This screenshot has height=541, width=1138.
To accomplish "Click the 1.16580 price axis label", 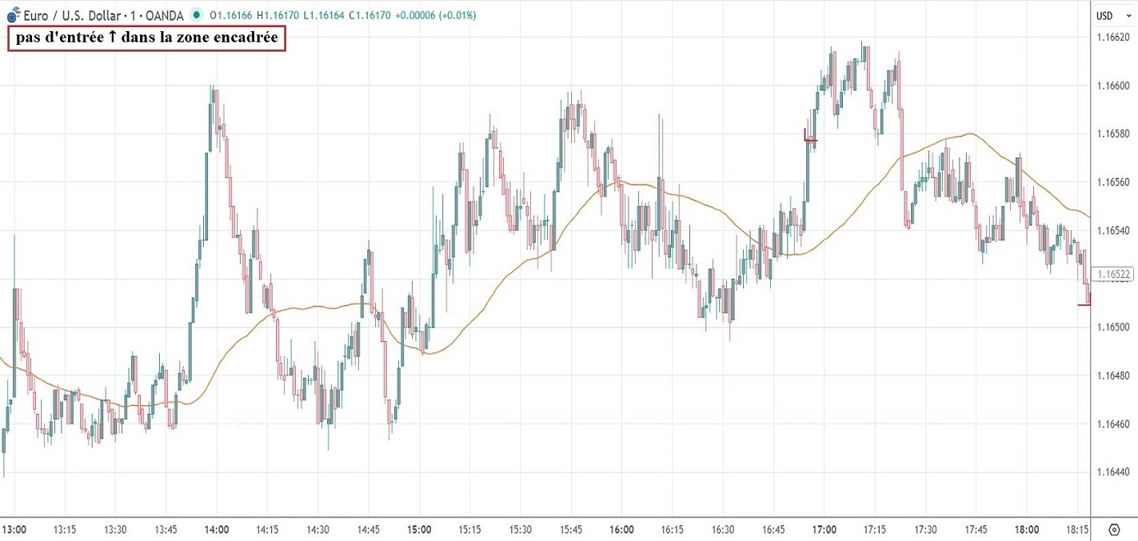I will 1113,133.
